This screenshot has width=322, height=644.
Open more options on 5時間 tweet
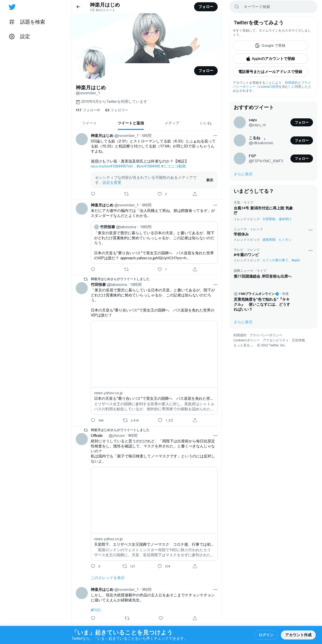coord(215,136)
